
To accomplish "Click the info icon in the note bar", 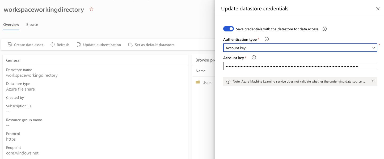I will click(x=228, y=81).
